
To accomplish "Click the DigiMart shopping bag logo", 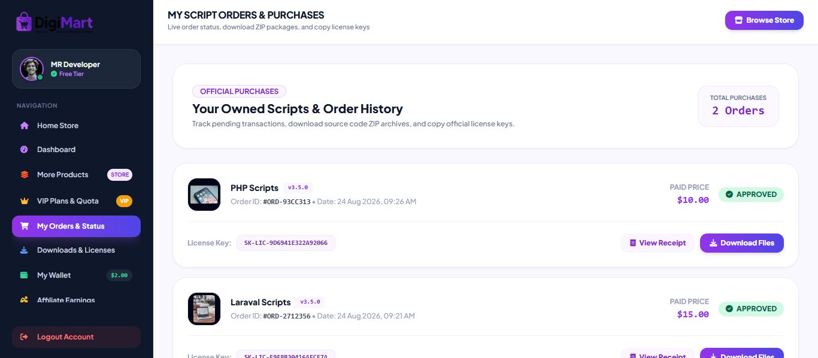I will 24,22.
